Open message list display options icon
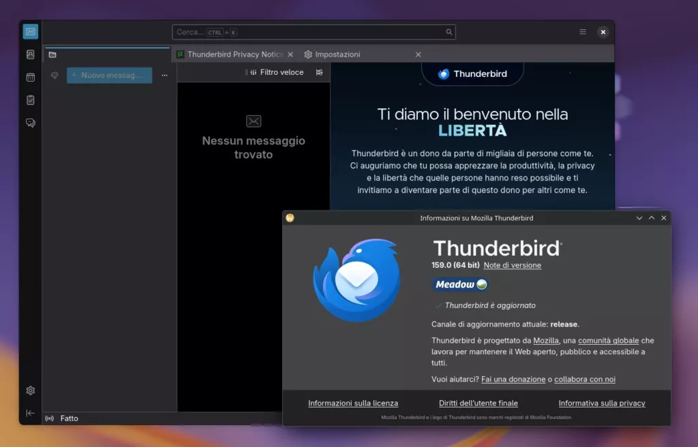This screenshot has height=447, width=698. pyautogui.click(x=319, y=72)
